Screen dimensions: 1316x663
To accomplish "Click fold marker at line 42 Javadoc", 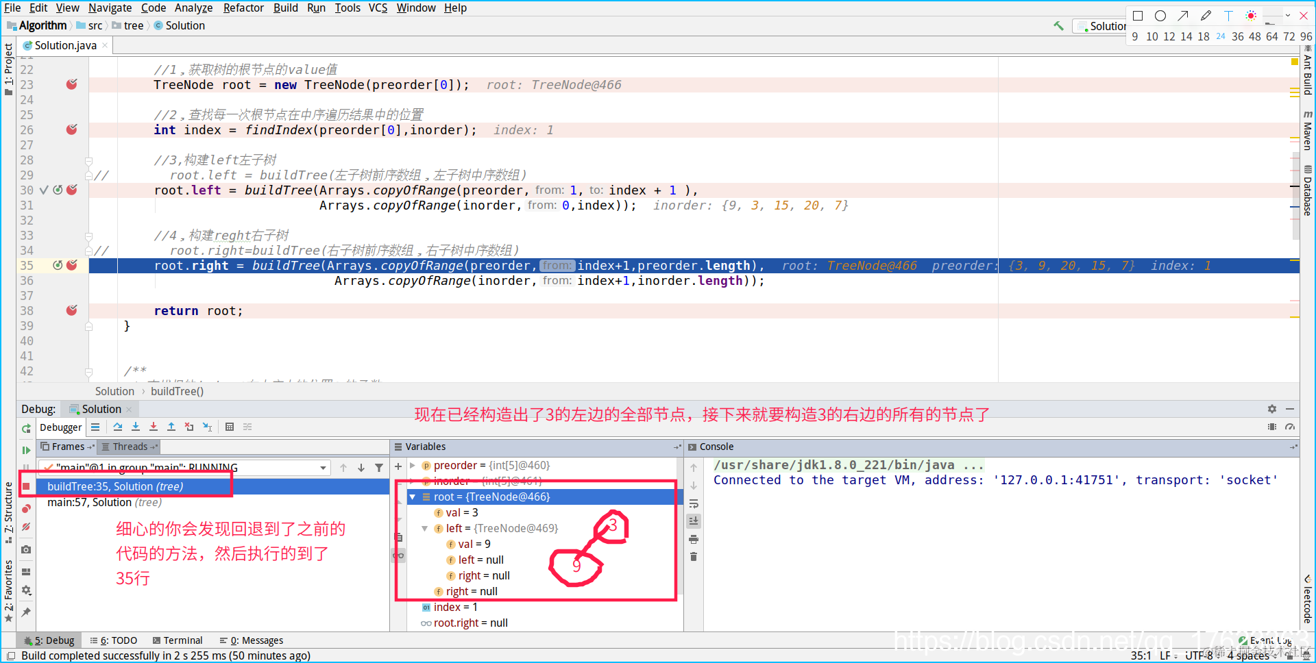I will point(89,371).
